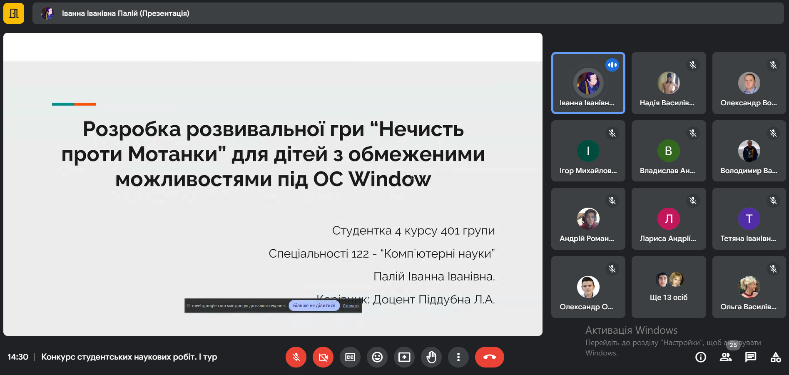789x375 pixels.
Task: Raise your hand
Action: click(431, 357)
